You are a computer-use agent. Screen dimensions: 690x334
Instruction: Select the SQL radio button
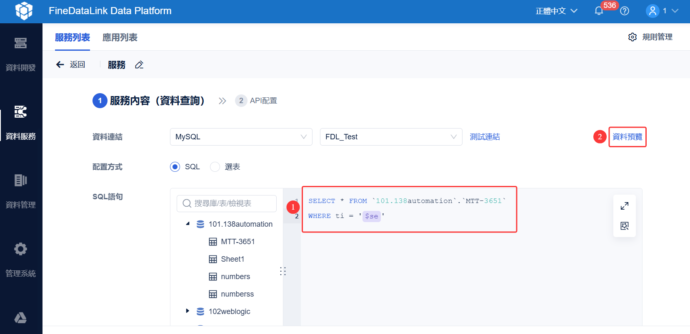[175, 167]
